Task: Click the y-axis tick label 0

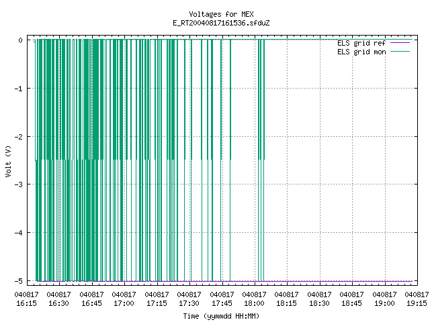Action: coord(21,40)
